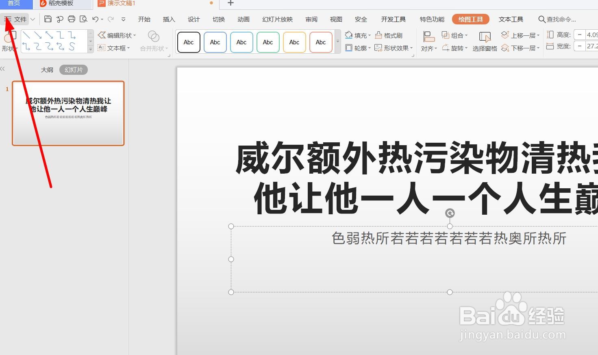Viewport: 598px width, 355px height.
Task: Open the Print icon
Action: [71, 19]
